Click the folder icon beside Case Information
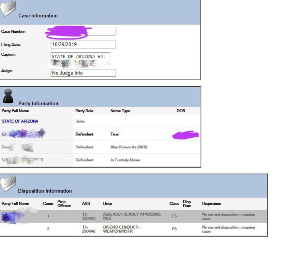This screenshot has height=254, width=283. 8,8
